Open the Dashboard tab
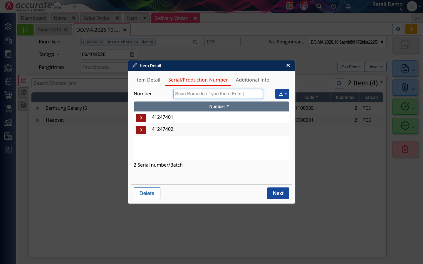 tap(33, 18)
